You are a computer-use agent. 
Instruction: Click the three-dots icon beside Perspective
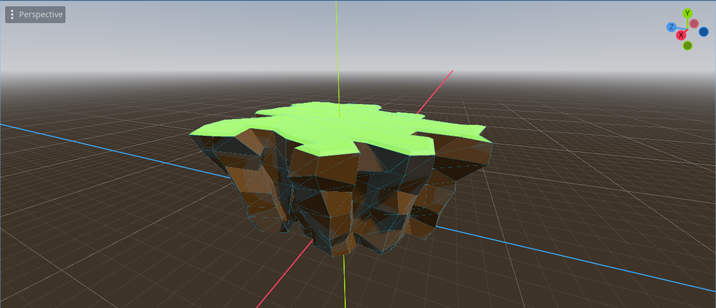point(12,15)
